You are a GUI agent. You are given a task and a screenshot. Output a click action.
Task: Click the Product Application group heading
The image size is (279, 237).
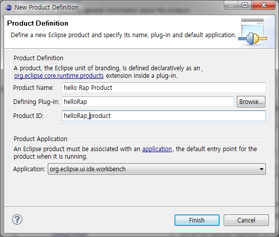pos(40,139)
